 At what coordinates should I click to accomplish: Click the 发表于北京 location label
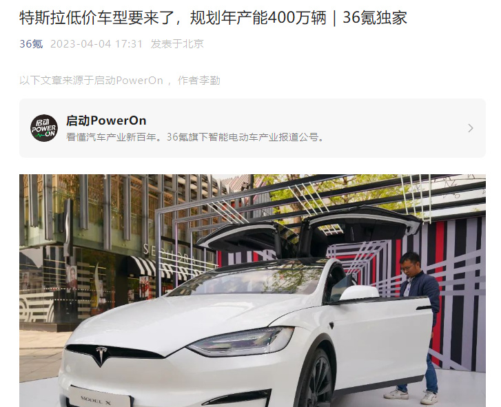click(x=177, y=44)
